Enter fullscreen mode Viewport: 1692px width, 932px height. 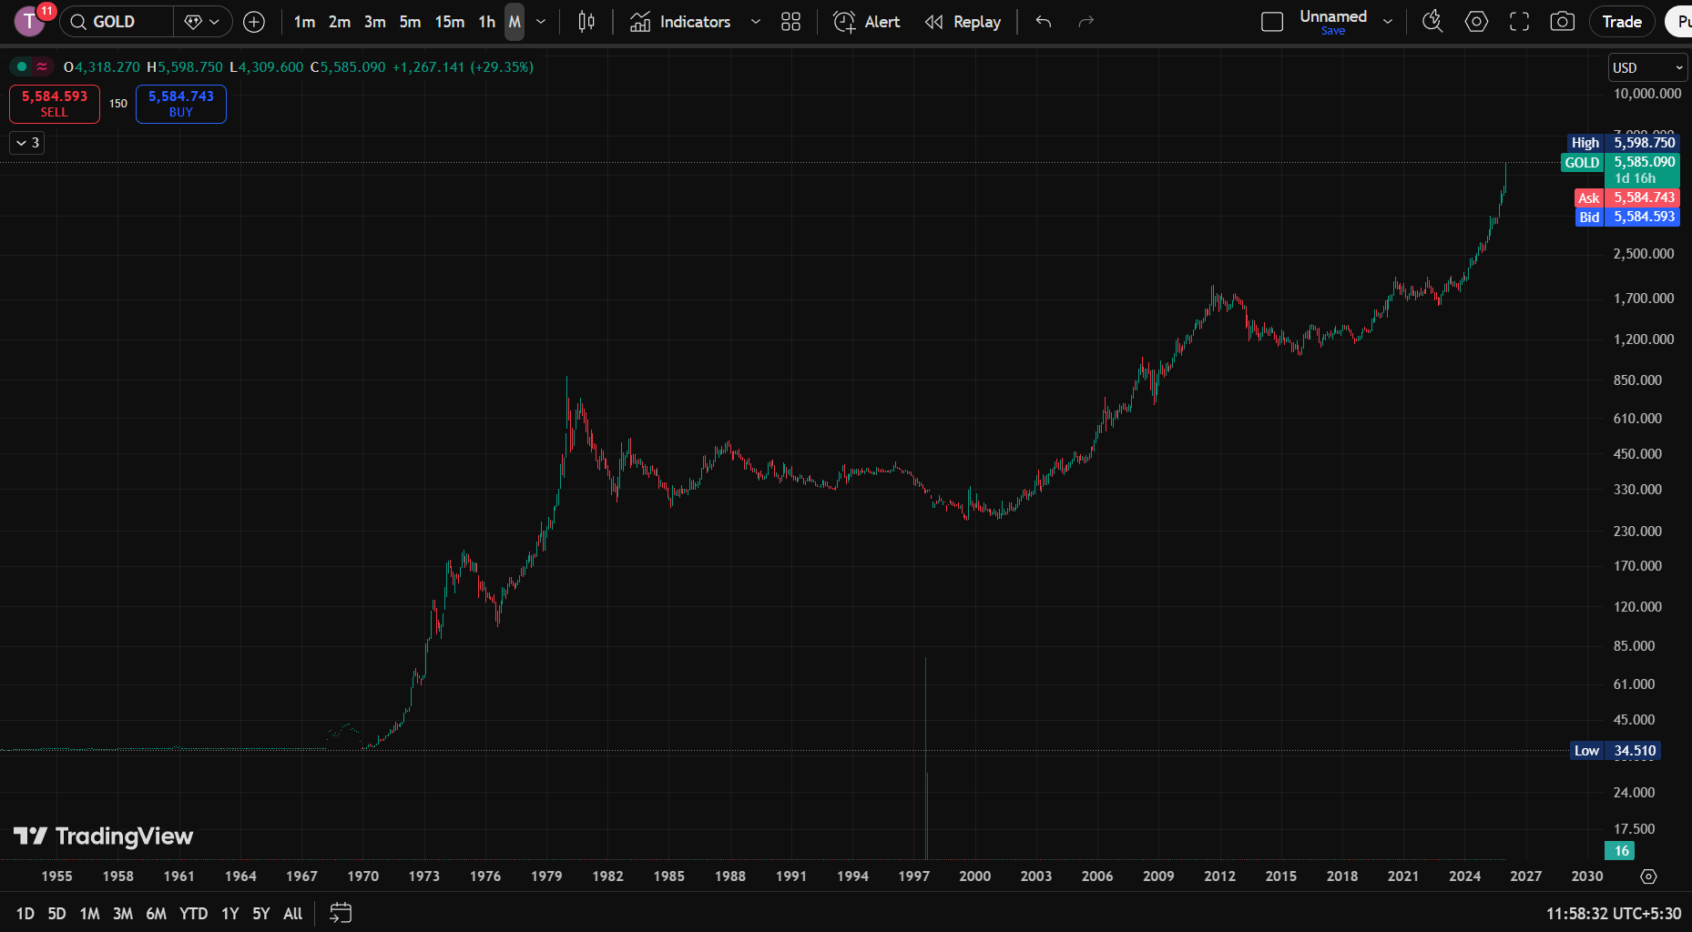(x=1519, y=22)
